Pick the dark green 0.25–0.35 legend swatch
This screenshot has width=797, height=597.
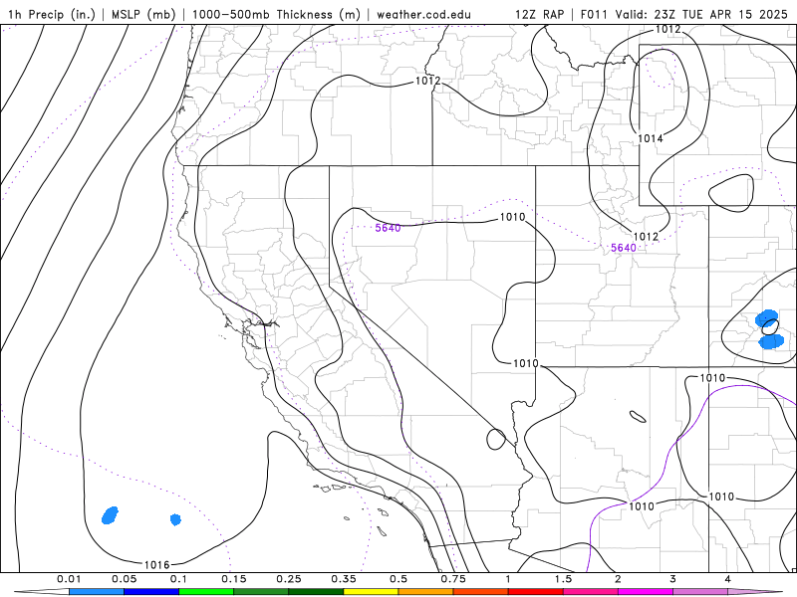click(316, 592)
